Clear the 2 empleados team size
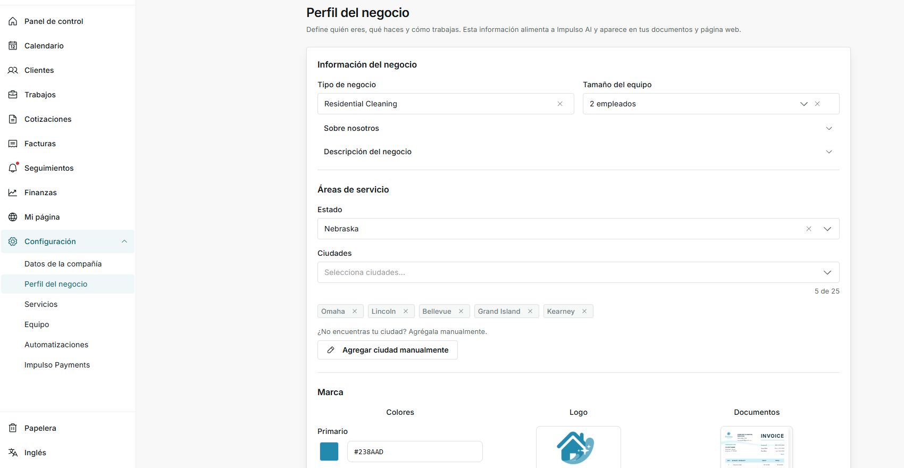904x468 pixels. click(817, 104)
